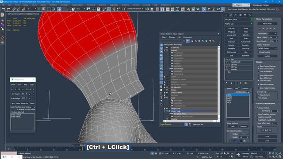
Task: Open the Material Editor teapot icon
Action: (x=188, y=9)
